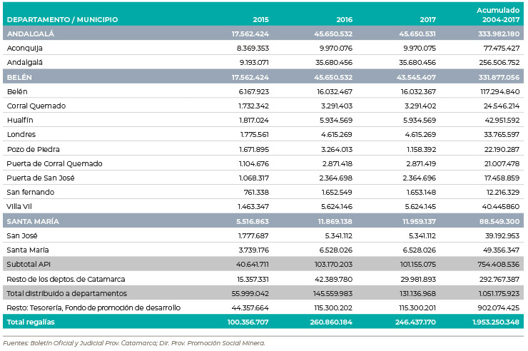Select the value 100.356.707 in Total regalías row
This screenshot has width=528, height=351.
(x=248, y=322)
